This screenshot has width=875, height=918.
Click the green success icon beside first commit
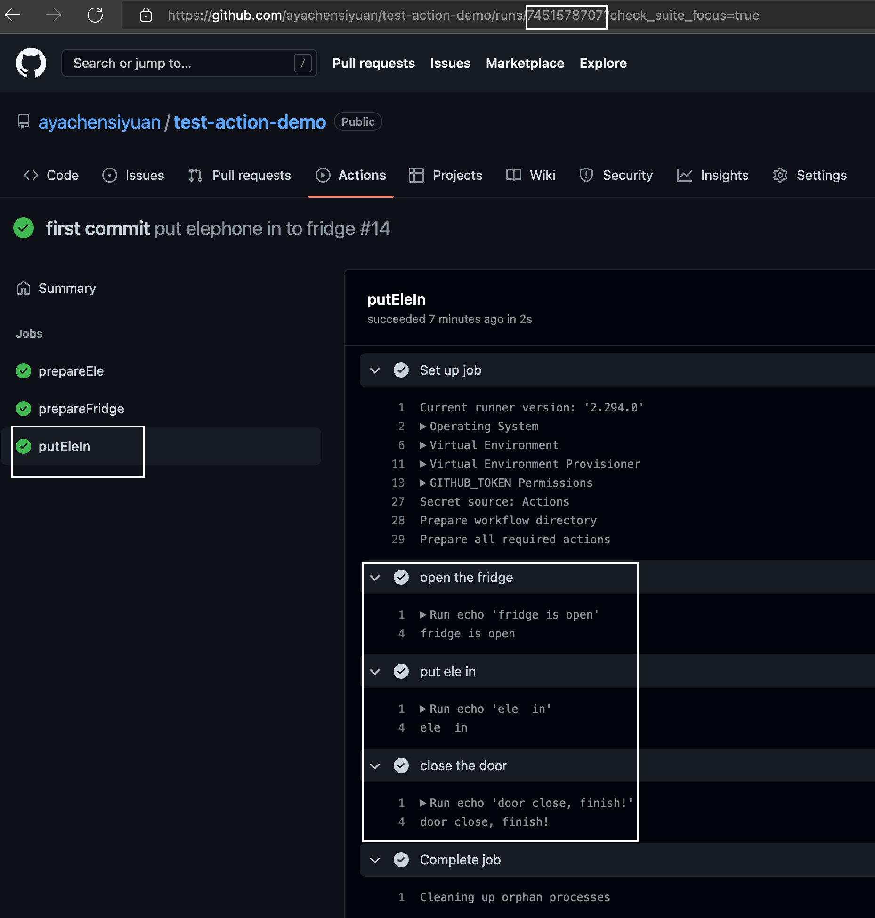24,228
